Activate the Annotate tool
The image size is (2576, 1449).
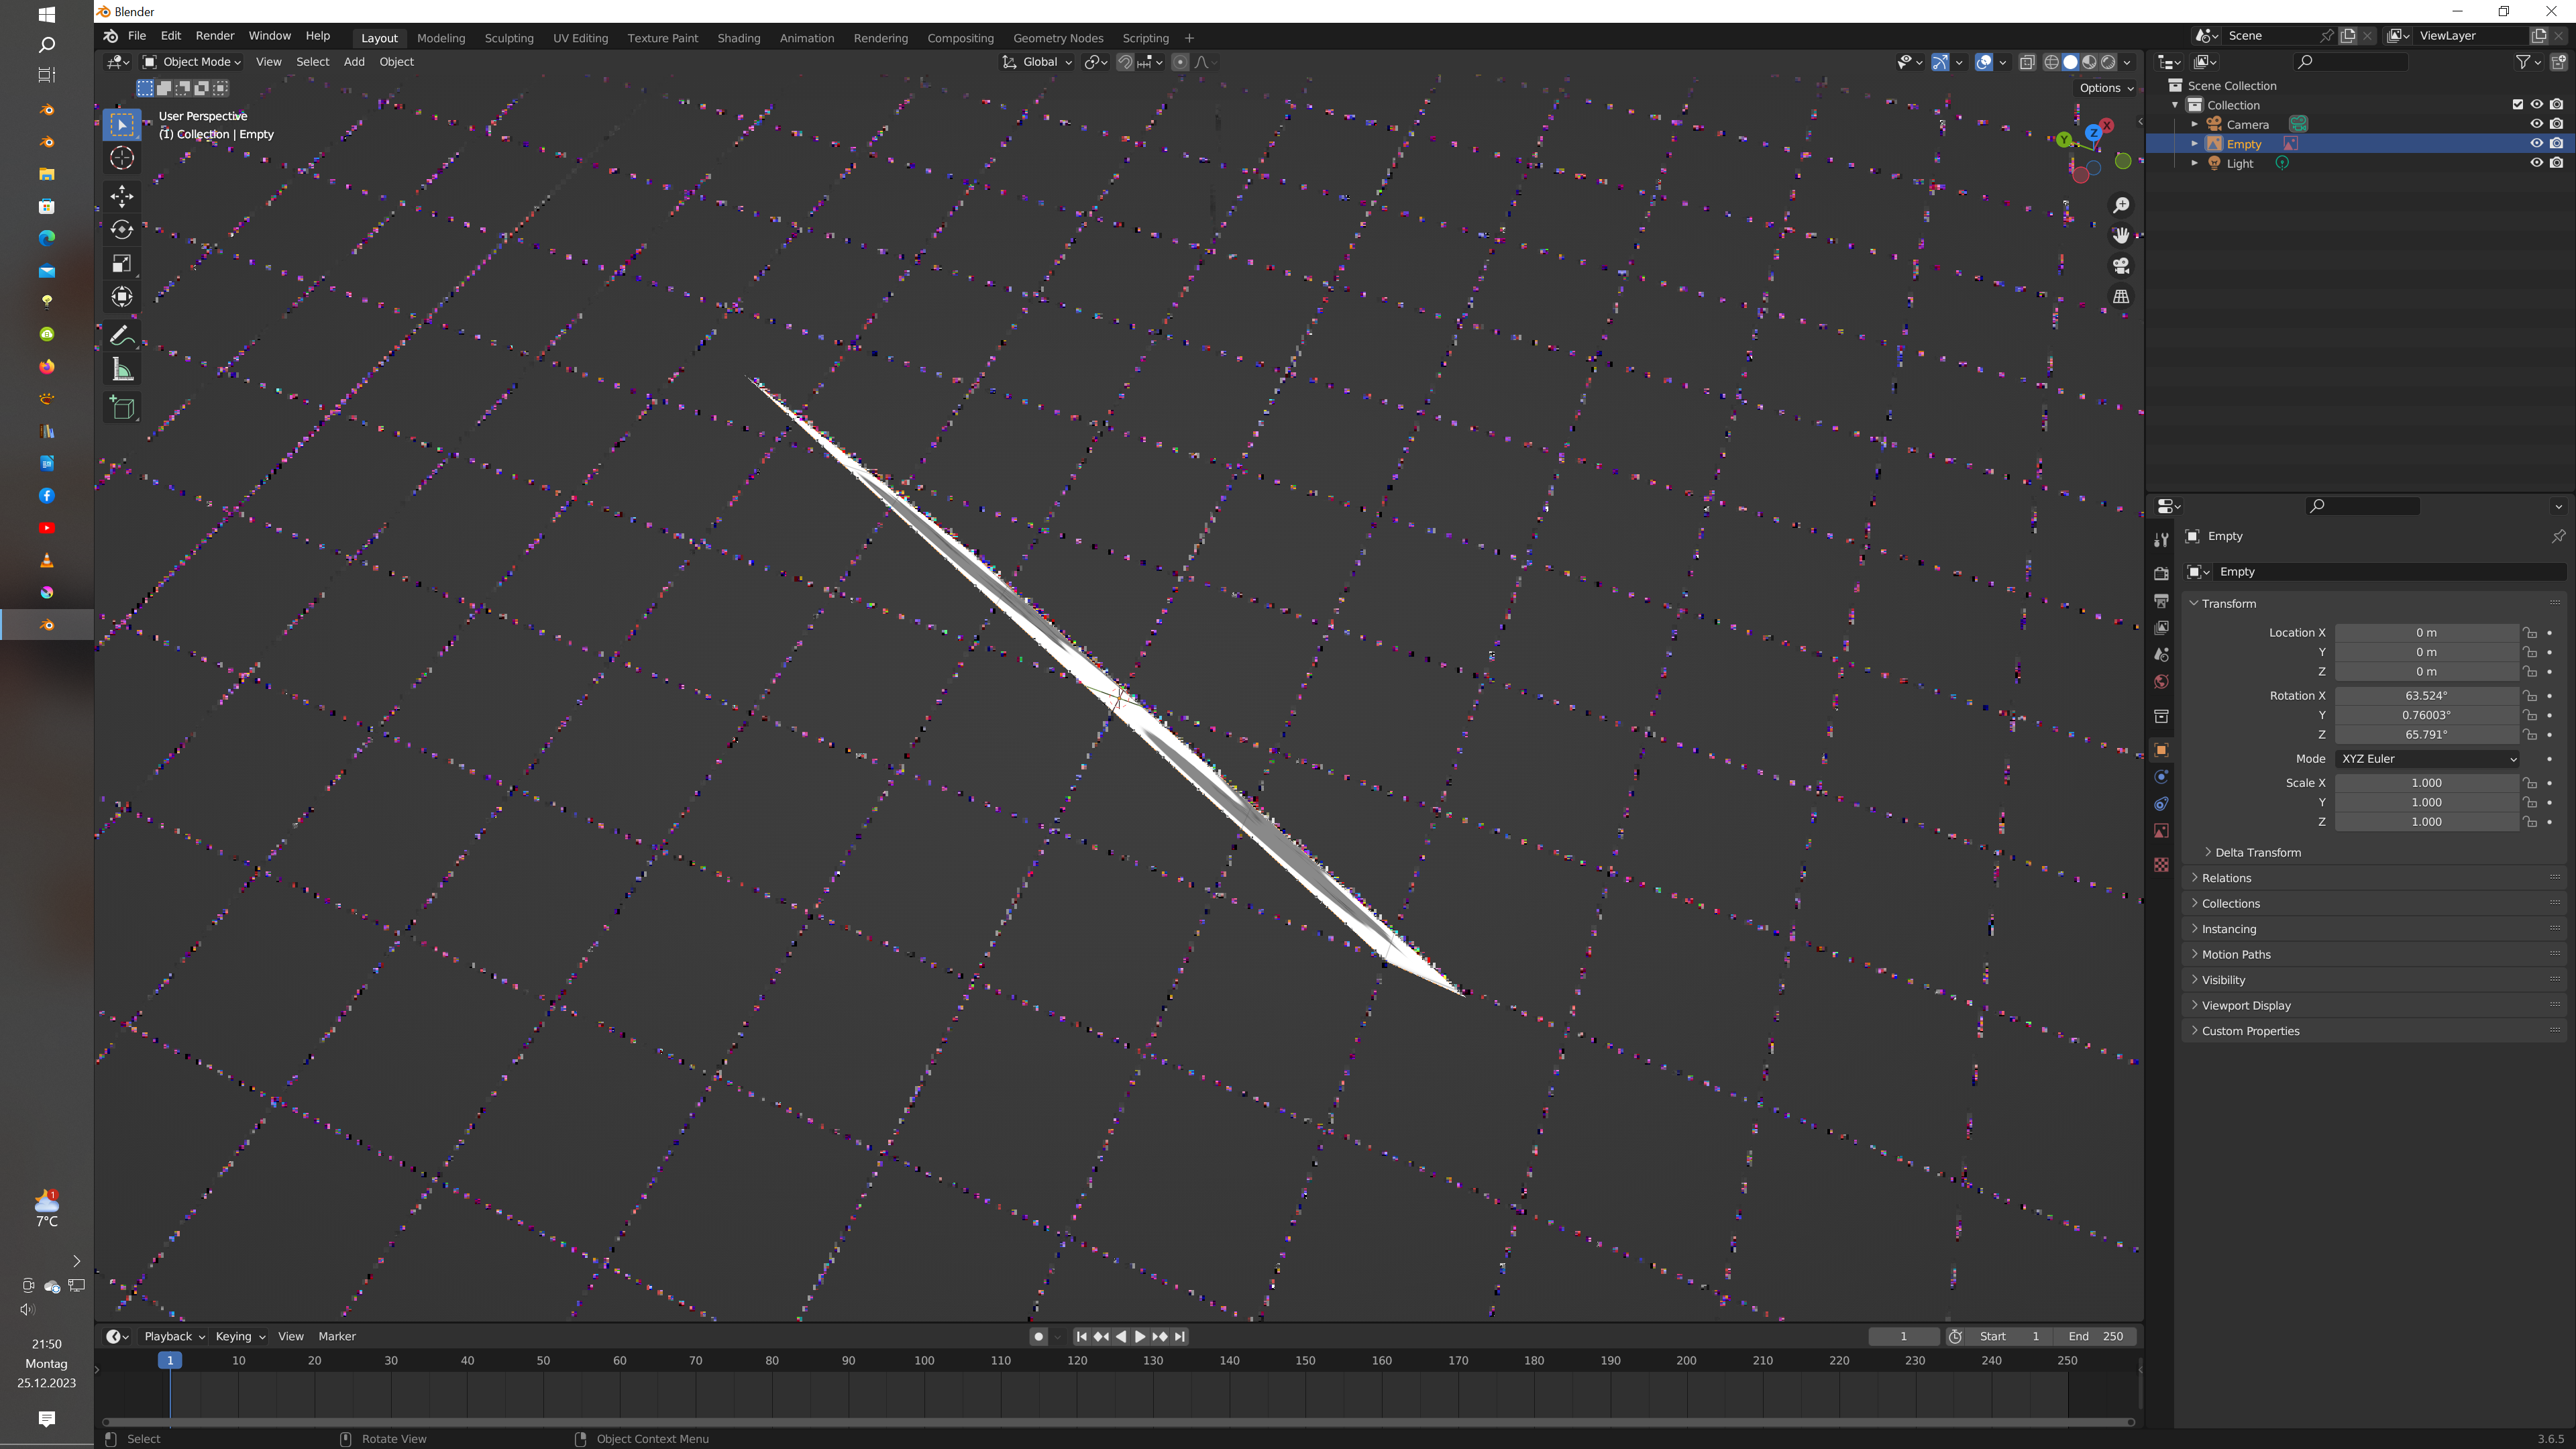click(122, 335)
